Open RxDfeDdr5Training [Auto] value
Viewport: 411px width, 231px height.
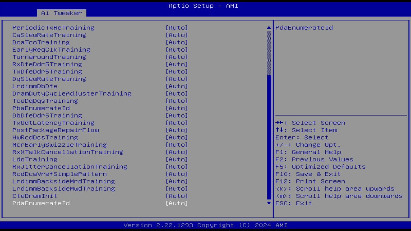[x=177, y=64]
